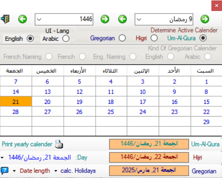
Task: Go to previous month using green left arrow
Action: 122,19
